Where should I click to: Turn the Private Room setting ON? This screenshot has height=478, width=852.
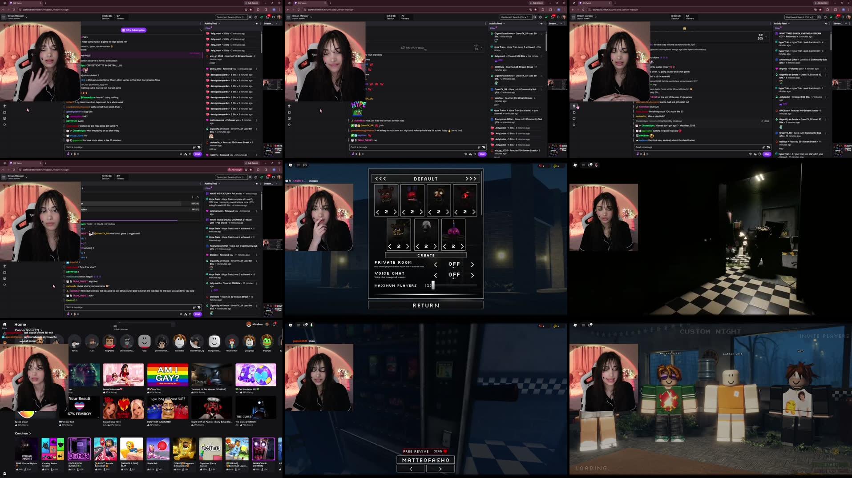[x=472, y=264]
